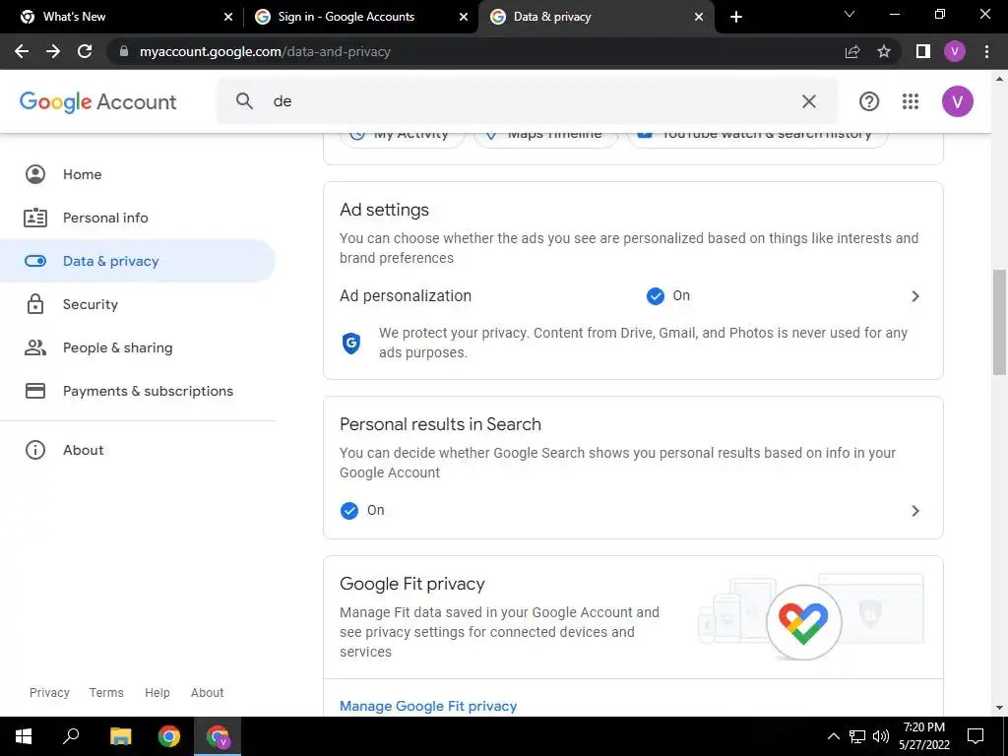Screen dimensions: 1008x756
Task: Open volume control in system tray
Action: click(881, 736)
